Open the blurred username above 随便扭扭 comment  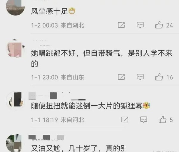57,96
